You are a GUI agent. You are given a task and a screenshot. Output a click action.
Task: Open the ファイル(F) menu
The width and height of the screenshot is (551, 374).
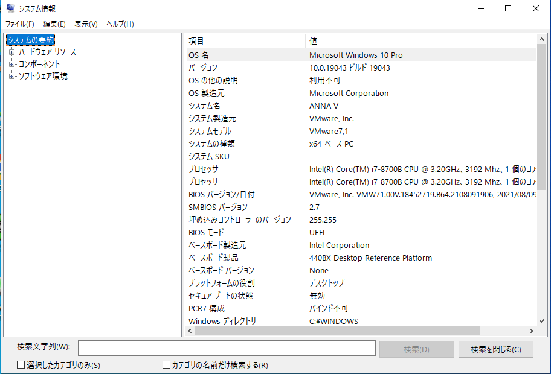(20, 24)
